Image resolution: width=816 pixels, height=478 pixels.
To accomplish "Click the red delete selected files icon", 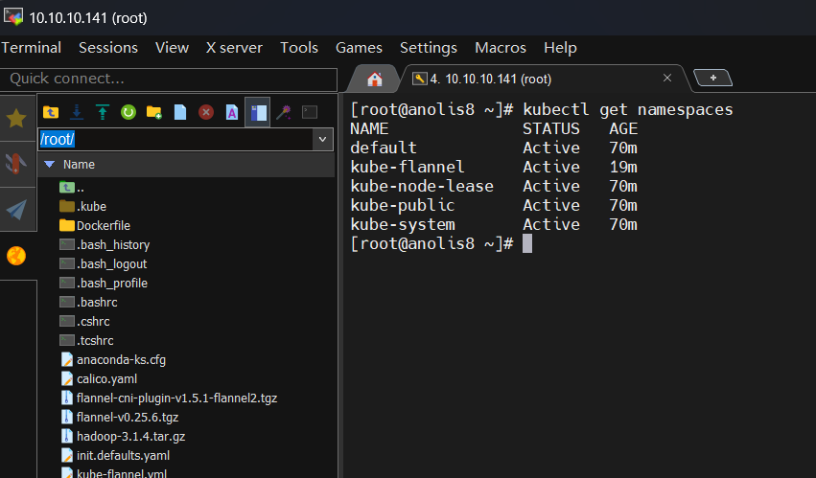I will click(206, 112).
